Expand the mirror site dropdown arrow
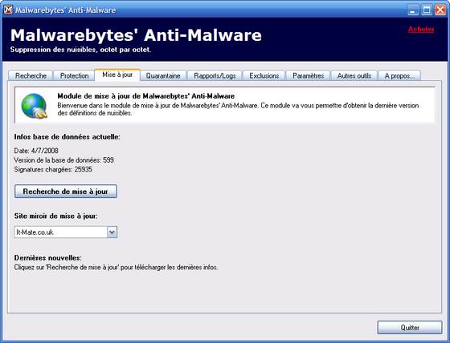The width and height of the screenshot is (450, 343). click(112, 232)
